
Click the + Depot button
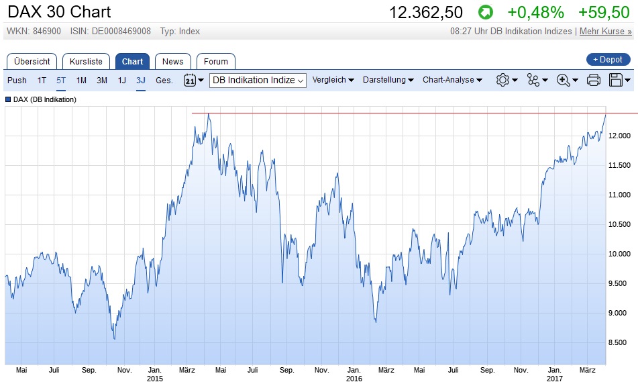[x=608, y=60]
